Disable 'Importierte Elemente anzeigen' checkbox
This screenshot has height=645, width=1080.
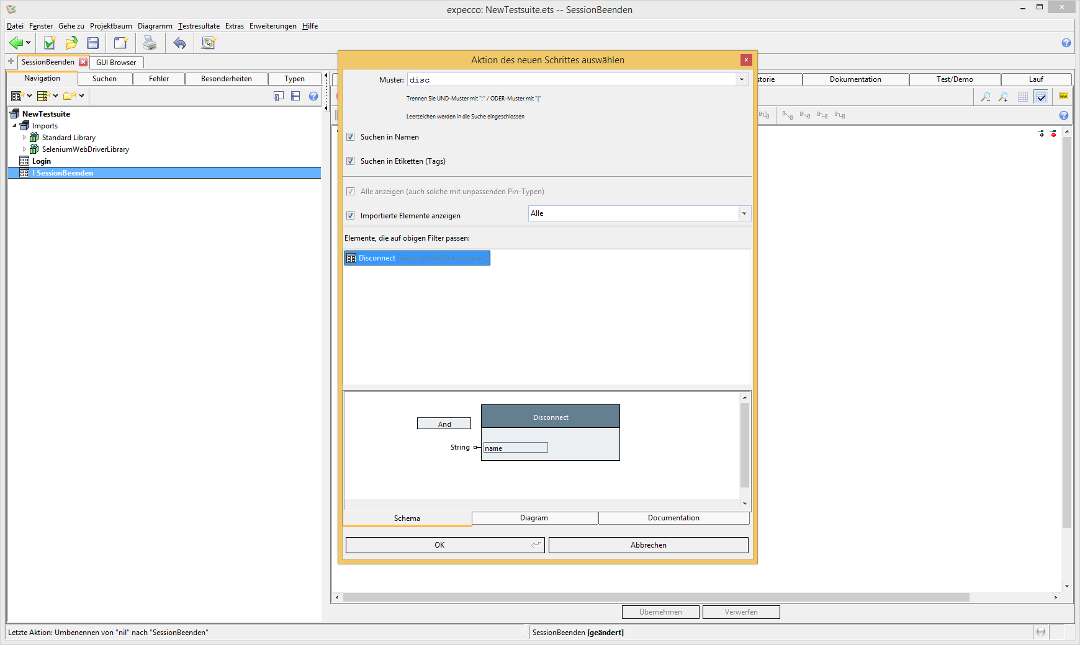click(x=351, y=216)
